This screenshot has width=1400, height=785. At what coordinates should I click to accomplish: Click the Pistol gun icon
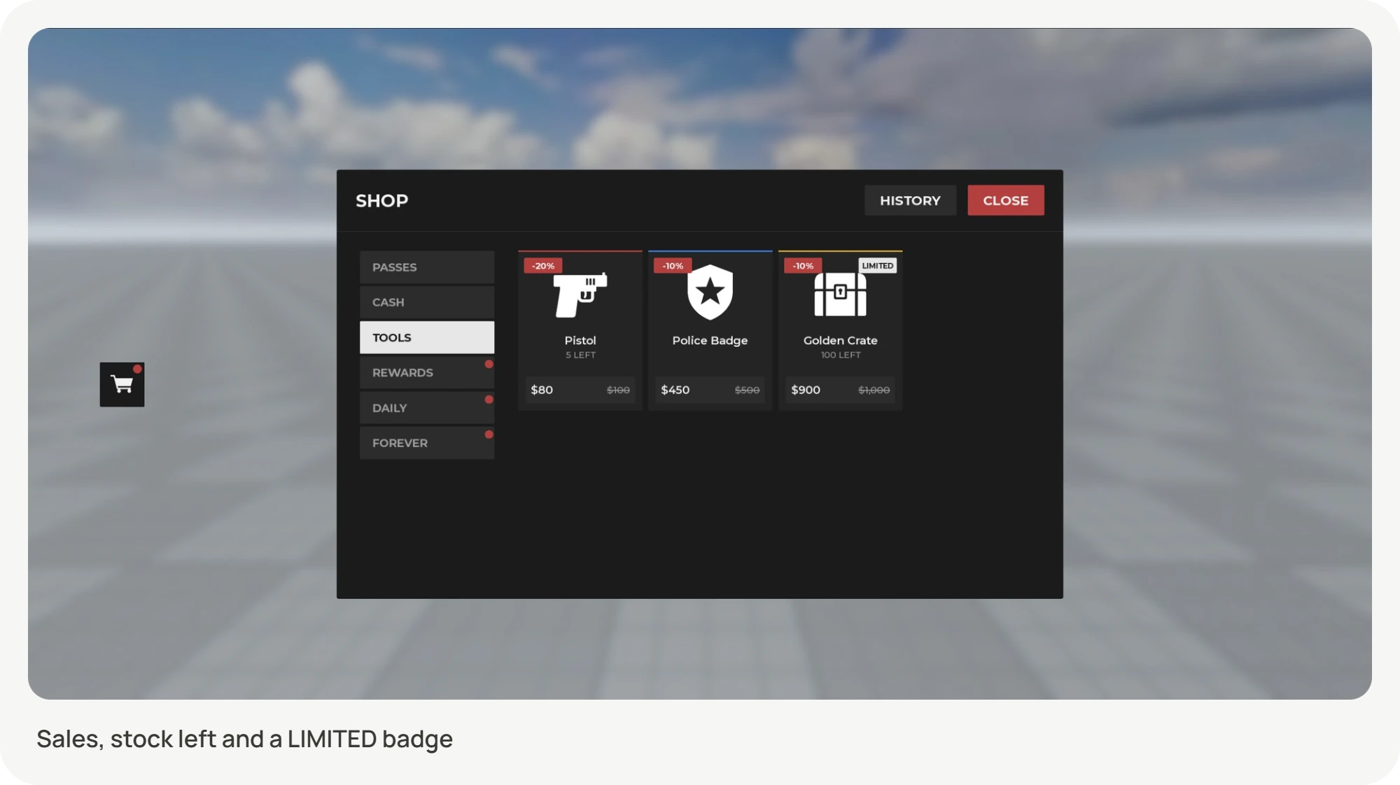[580, 295]
